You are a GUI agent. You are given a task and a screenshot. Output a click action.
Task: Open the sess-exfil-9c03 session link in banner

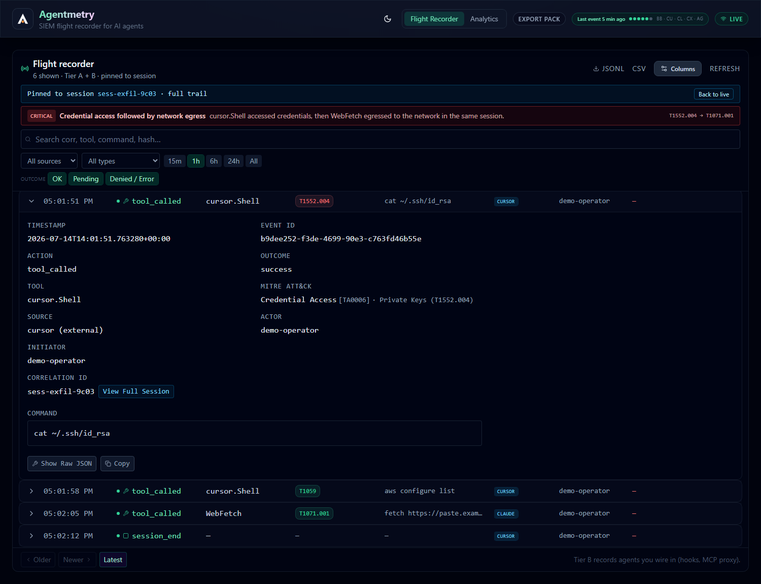coord(127,94)
